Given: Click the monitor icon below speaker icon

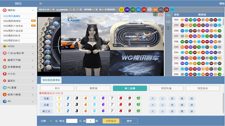Looking at the screenshot, I should click(x=168, y=28).
